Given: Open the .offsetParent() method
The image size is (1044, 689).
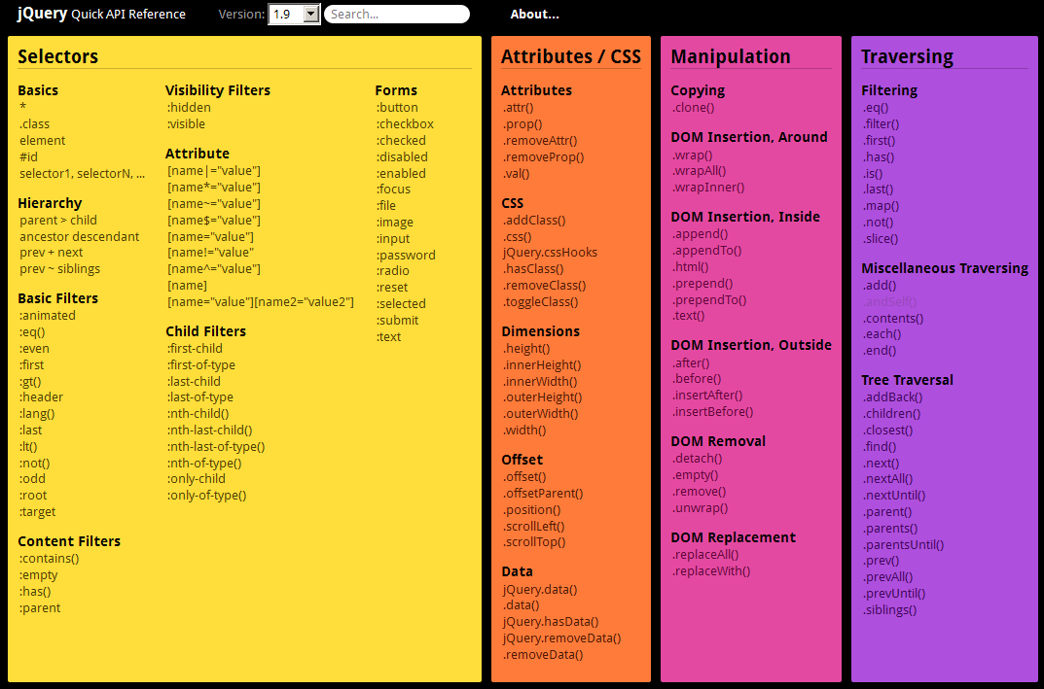Looking at the screenshot, I should click(x=543, y=493).
